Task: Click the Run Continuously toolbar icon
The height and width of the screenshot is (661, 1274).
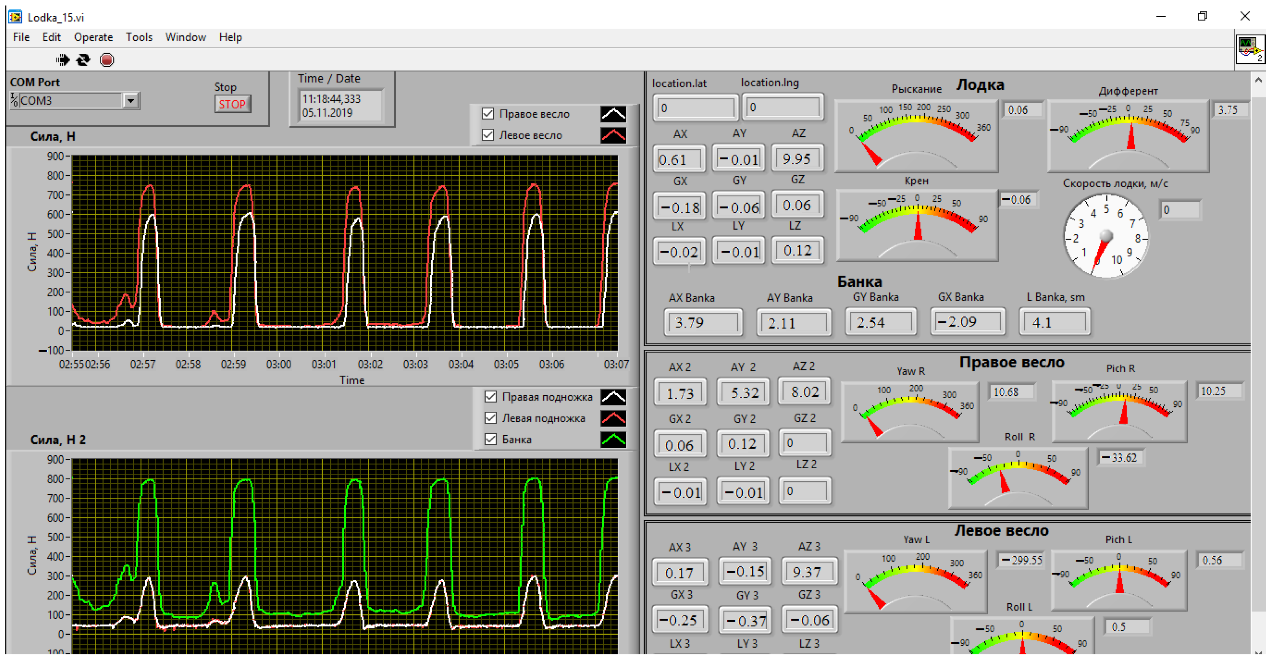Action: [x=83, y=60]
